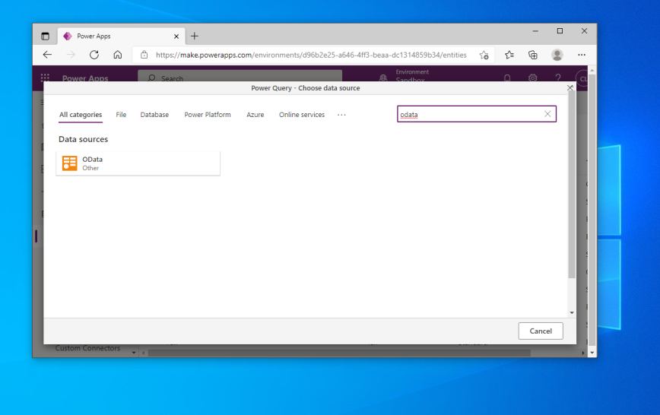Open the tab actions menu
This screenshot has width=660, height=415.
point(45,36)
